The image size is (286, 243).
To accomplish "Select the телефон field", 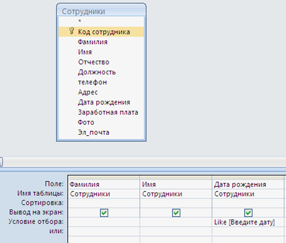I will pos(101,82).
